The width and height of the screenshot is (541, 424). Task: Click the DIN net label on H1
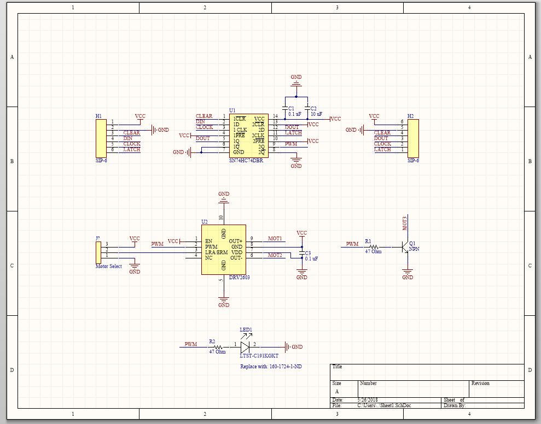[127, 138]
